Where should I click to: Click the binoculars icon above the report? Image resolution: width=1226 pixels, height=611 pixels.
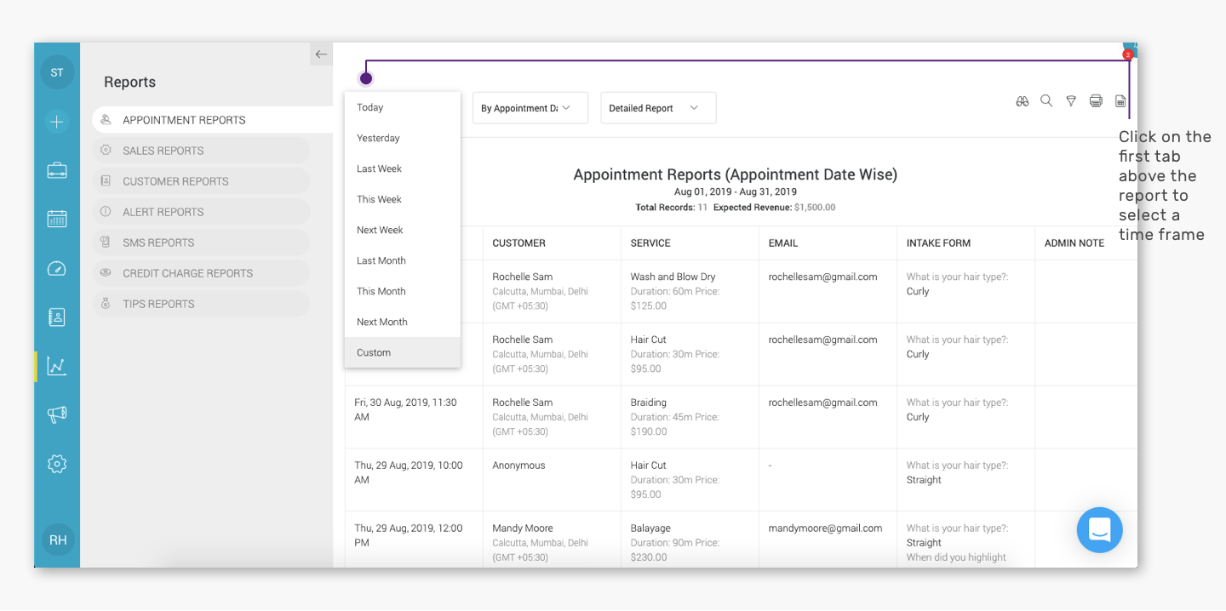[1023, 101]
